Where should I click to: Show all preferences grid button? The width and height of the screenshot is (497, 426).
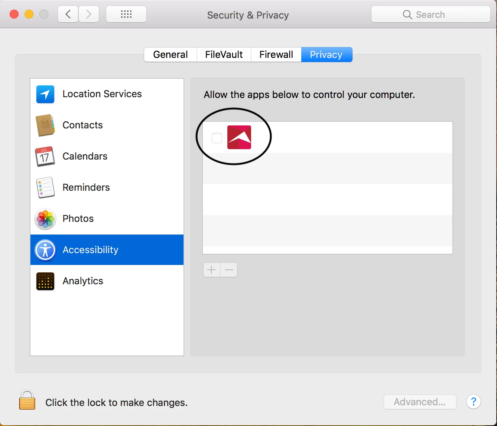tap(126, 14)
